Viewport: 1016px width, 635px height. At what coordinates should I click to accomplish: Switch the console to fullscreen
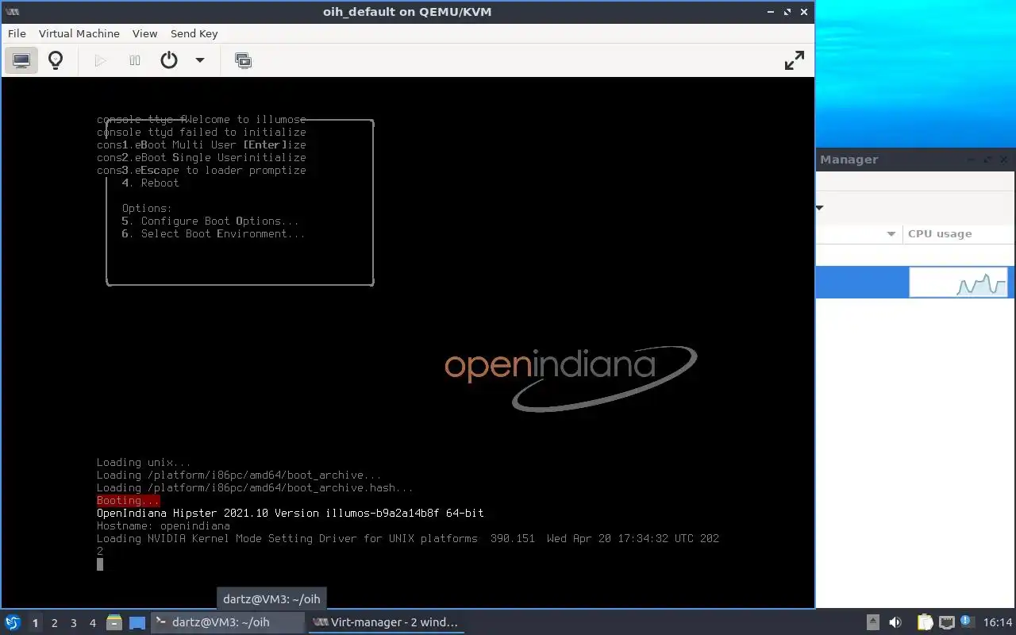(x=795, y=60)
